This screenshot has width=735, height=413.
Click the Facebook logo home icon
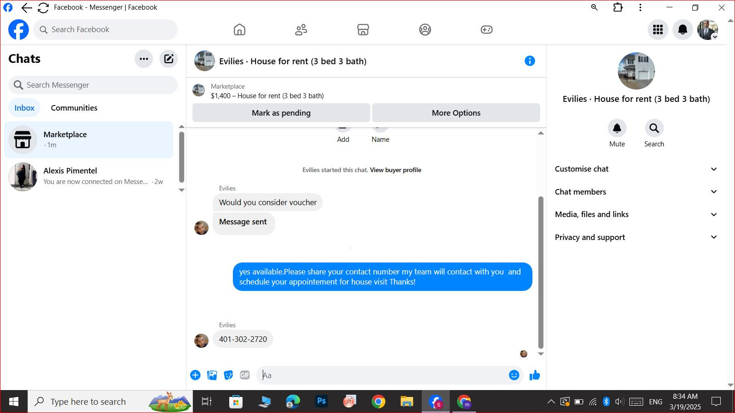click(18, 30)
